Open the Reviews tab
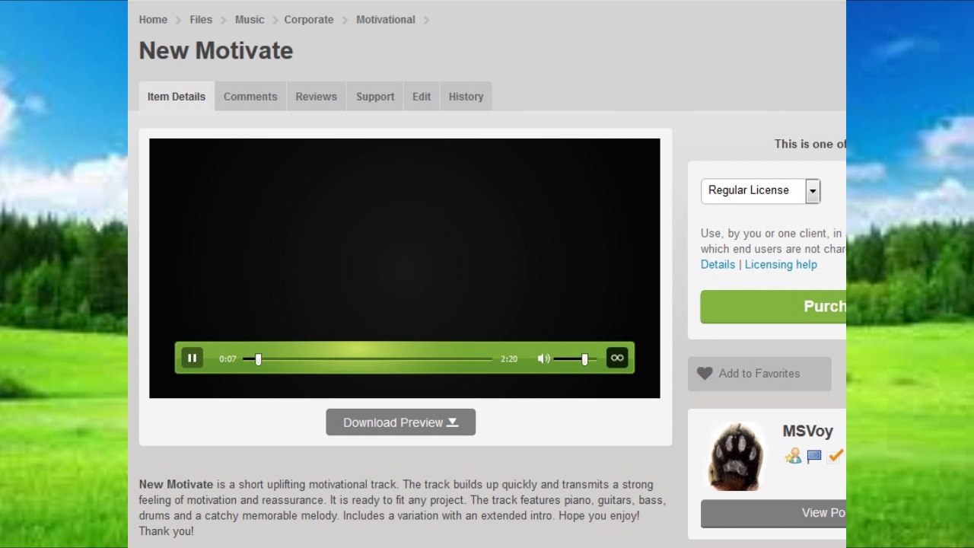The width and height of the screenshot is (974, 548). (x=316, y=97)
